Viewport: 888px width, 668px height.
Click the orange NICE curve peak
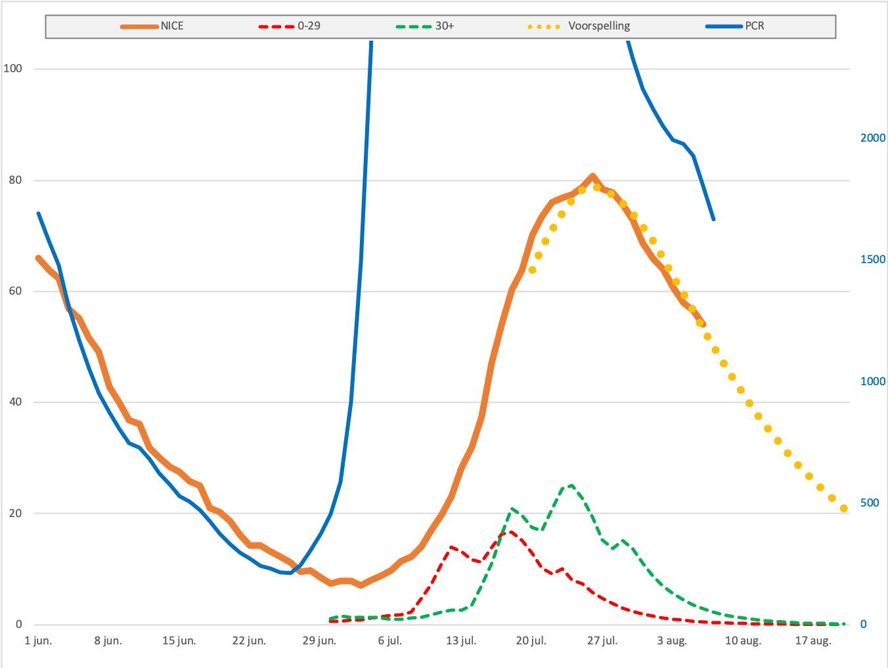592,176
